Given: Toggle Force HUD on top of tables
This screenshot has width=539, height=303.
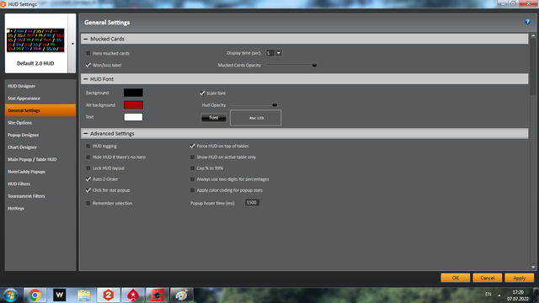Looking at the screenshot, I should 193,146.
